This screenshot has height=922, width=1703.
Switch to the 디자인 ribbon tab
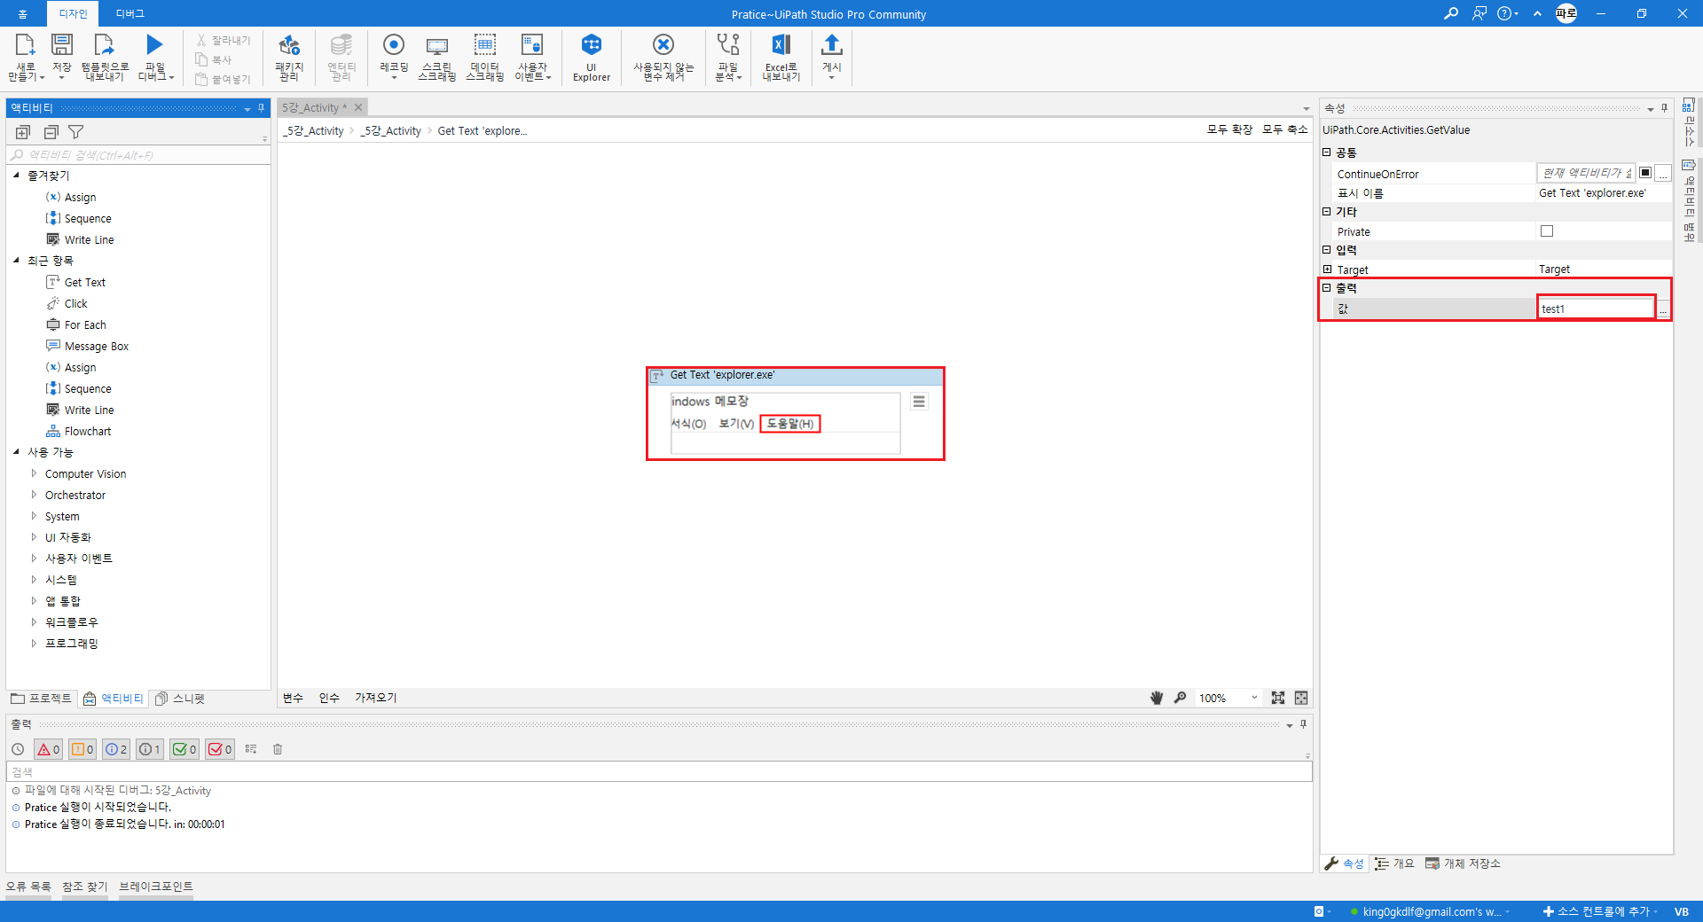tap(73, 13)
